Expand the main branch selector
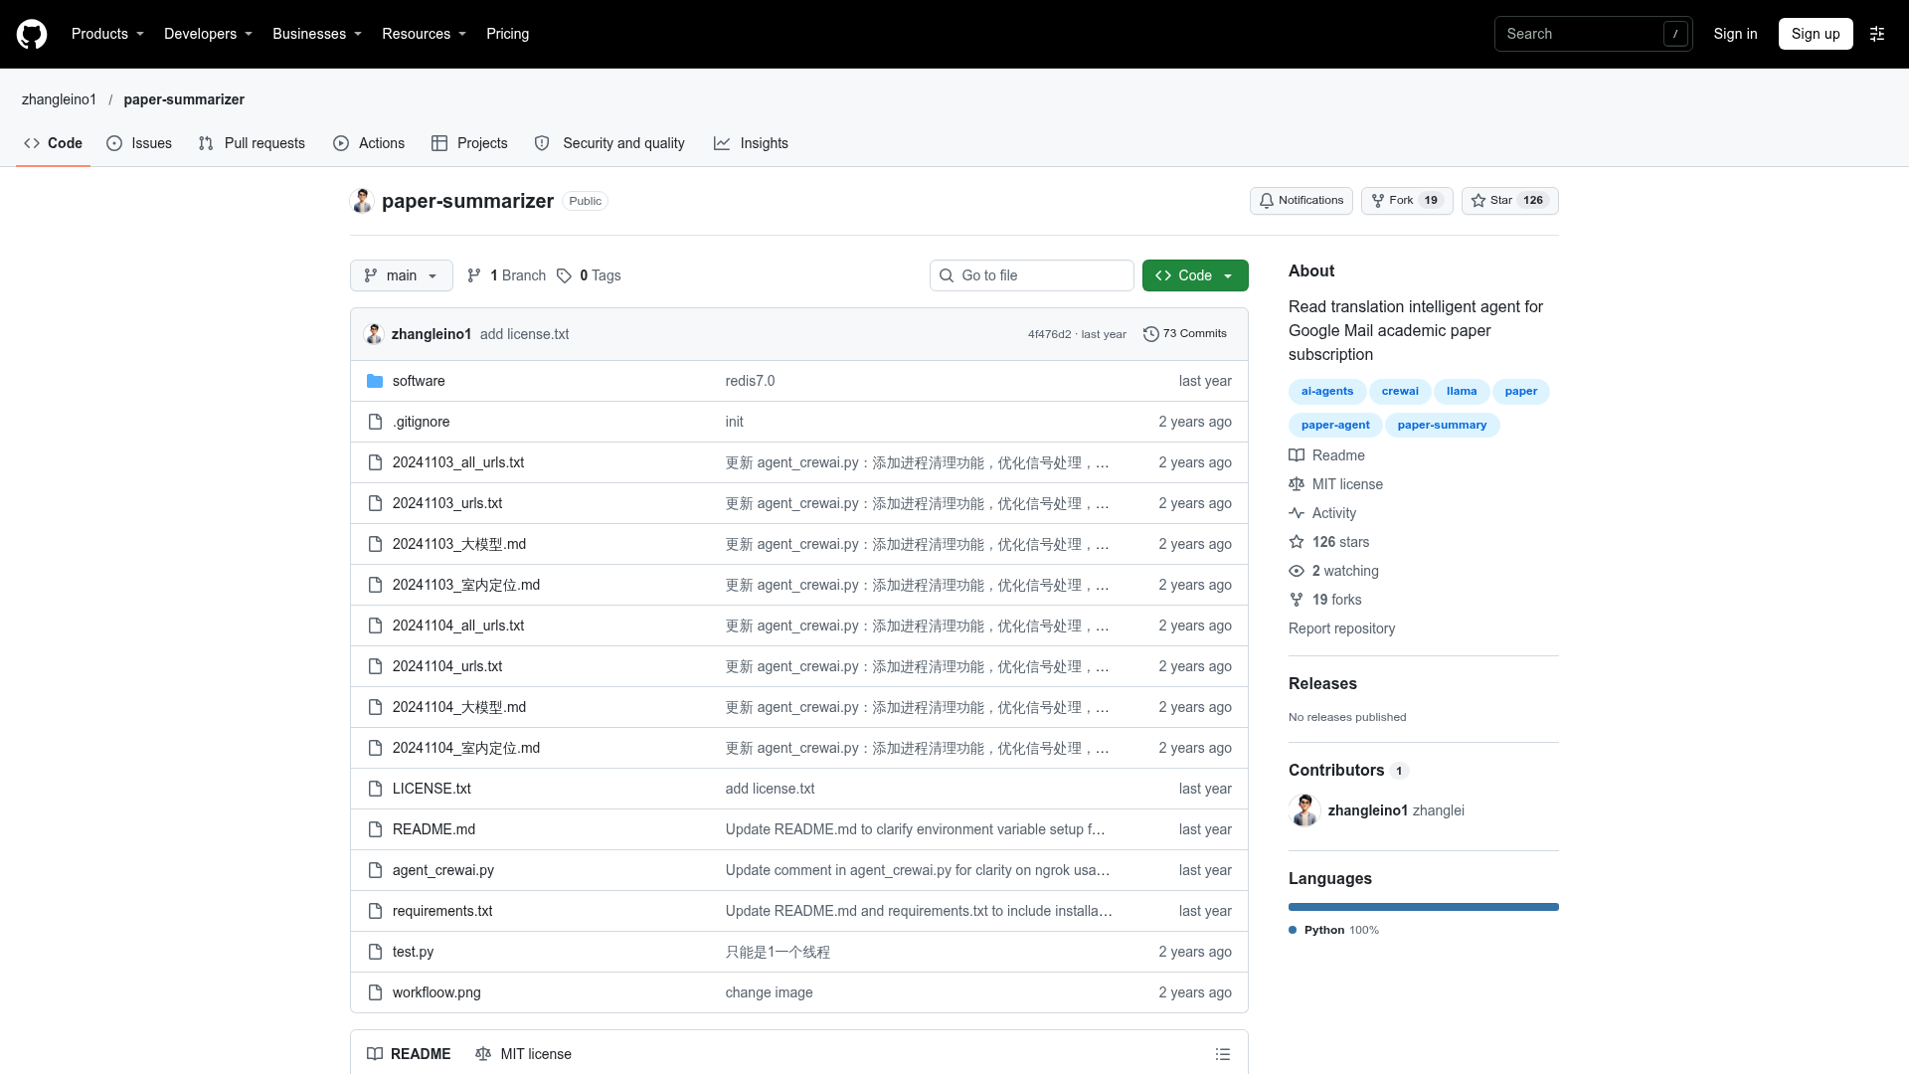This screenshot has height=1074, width=1909. 402,275
